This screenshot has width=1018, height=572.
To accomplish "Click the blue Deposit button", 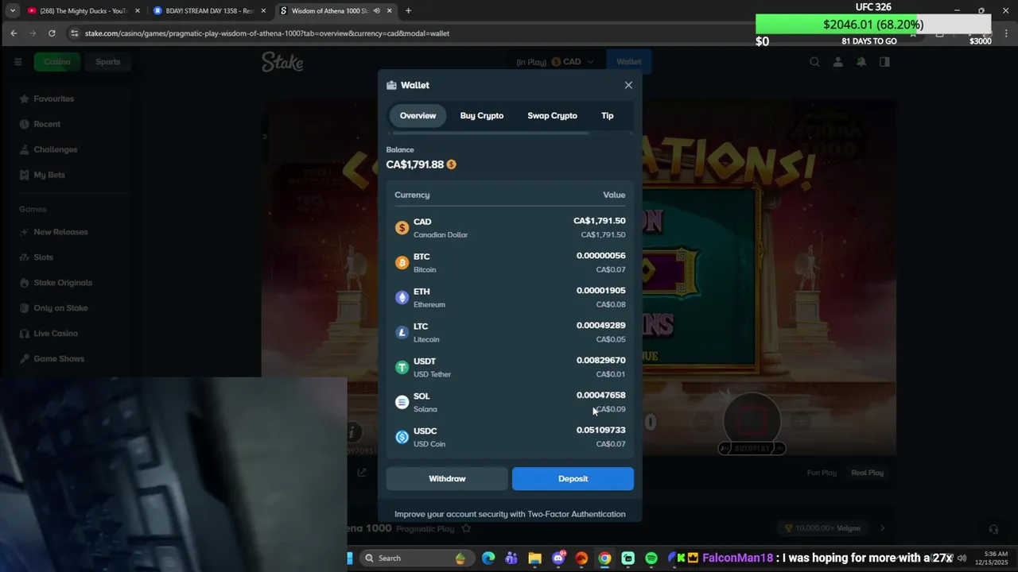I will (x=573, y=478).
